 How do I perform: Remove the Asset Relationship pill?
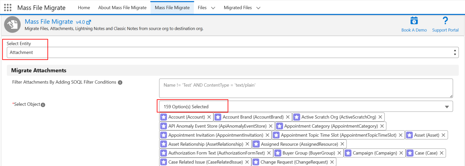point(247,144)
